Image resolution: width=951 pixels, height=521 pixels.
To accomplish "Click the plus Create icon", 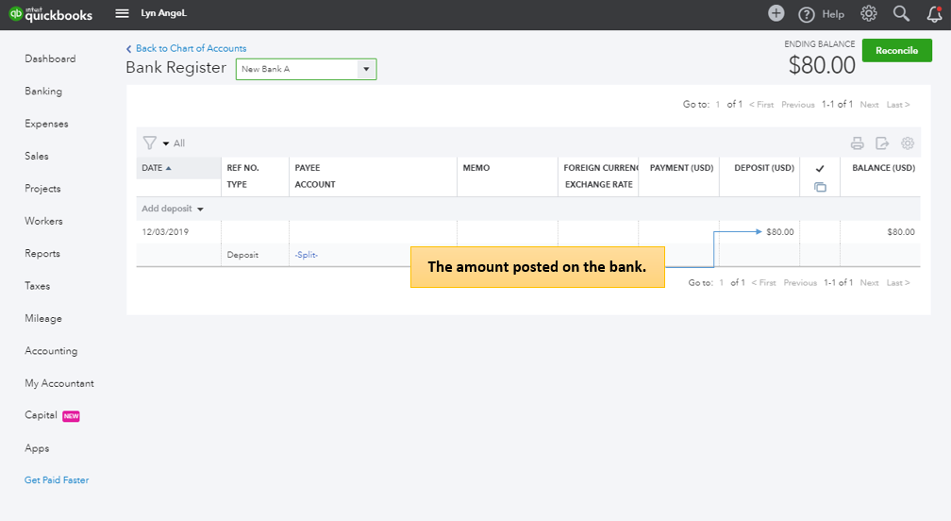I will (x=776, y=13).
